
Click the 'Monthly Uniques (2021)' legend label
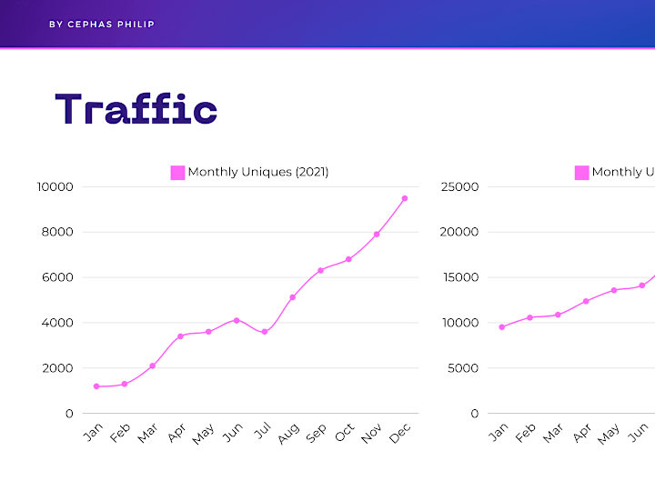pos(258,172)
